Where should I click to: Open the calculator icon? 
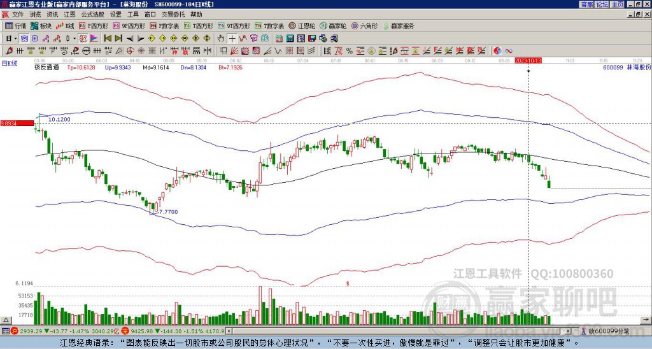[290, 38]
